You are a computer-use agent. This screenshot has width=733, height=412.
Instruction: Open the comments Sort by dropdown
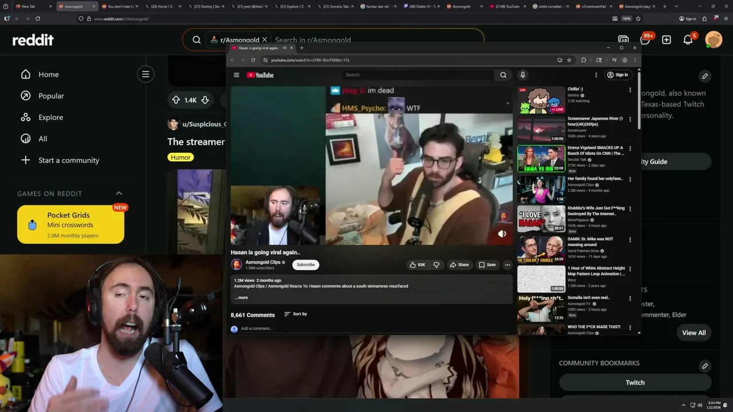tap(295, 314)
